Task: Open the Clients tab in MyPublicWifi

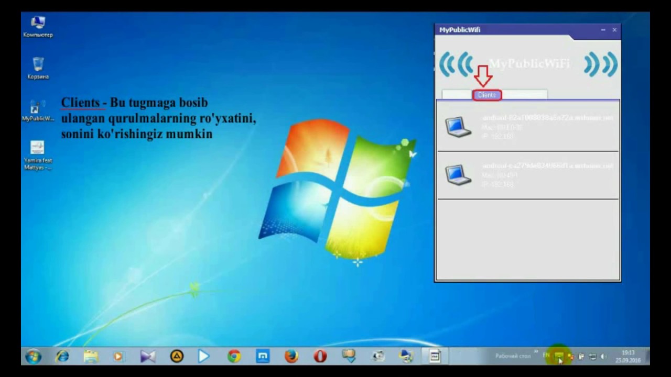Action: coord(487,95)
